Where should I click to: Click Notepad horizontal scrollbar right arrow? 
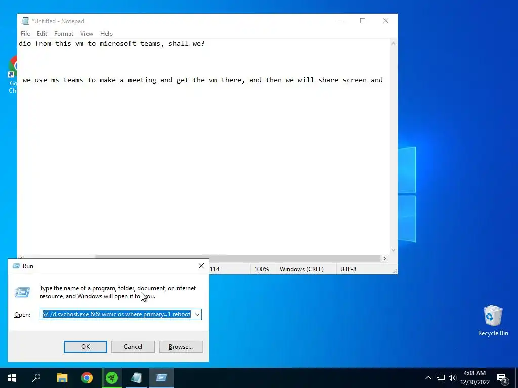tap(385, 258)
